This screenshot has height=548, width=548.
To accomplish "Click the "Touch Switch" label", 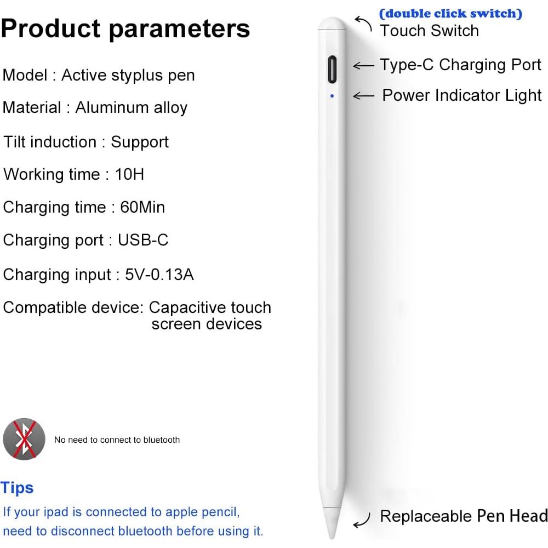I will click(x=429, y=31).
